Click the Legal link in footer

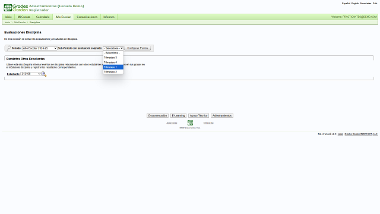tap(340, 134)
